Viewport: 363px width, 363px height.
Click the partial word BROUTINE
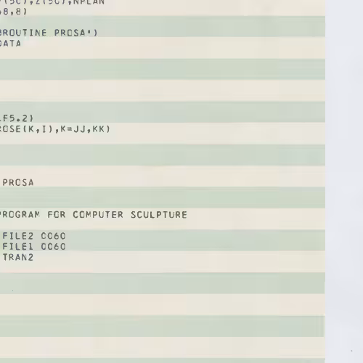(x=23, y=33)
